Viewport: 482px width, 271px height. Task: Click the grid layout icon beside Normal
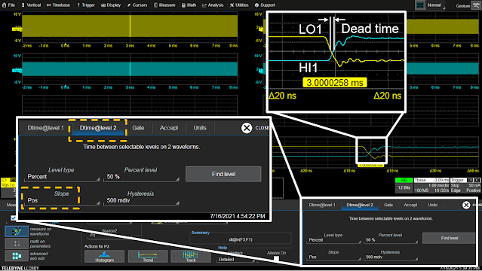(420, 5)
